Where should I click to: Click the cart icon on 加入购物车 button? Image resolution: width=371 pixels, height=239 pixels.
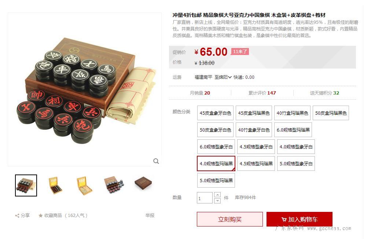click(x=284, y=220)
